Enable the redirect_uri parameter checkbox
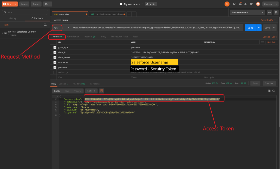 pyautogui.click(x=55, y=73)
